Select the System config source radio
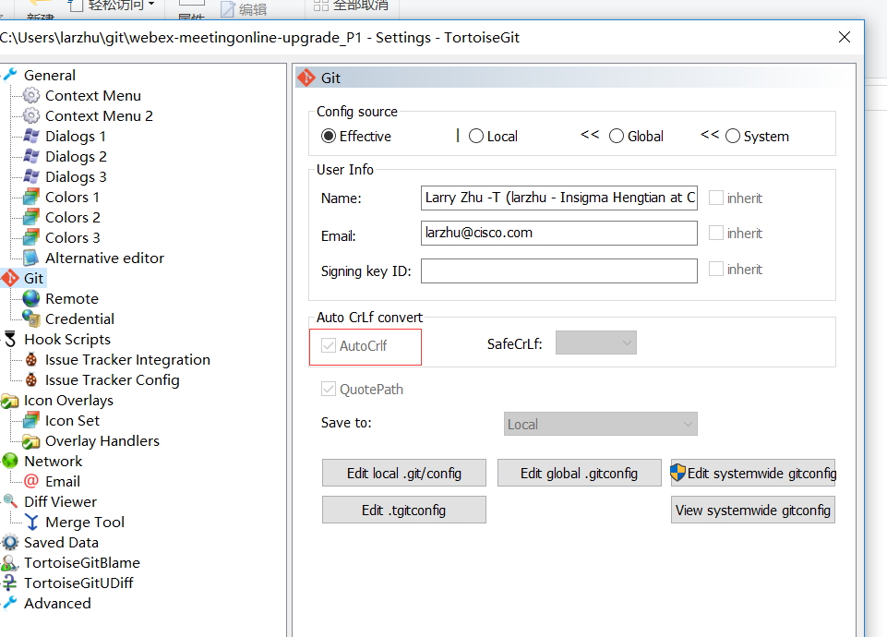Viewport: 887px width, 637px height. pyautogui.click(x=733, y=137)
